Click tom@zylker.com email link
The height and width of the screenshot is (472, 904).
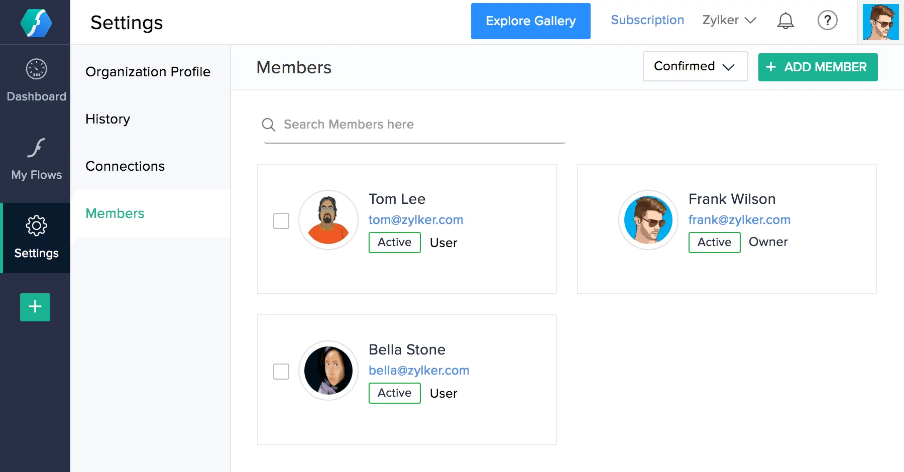point(416,220)
